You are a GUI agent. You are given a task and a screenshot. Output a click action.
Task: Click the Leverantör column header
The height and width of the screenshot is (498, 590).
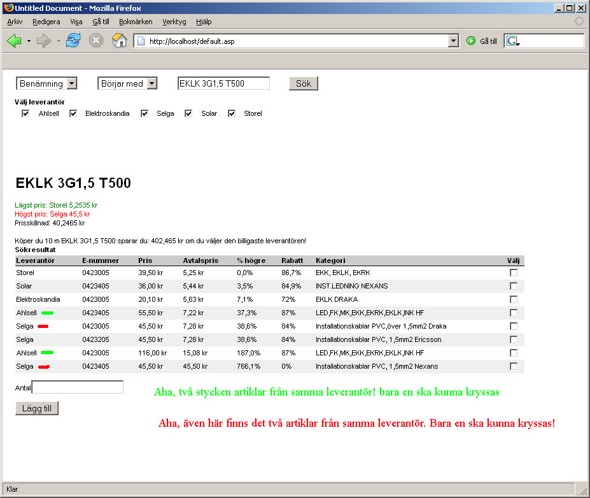36,260
